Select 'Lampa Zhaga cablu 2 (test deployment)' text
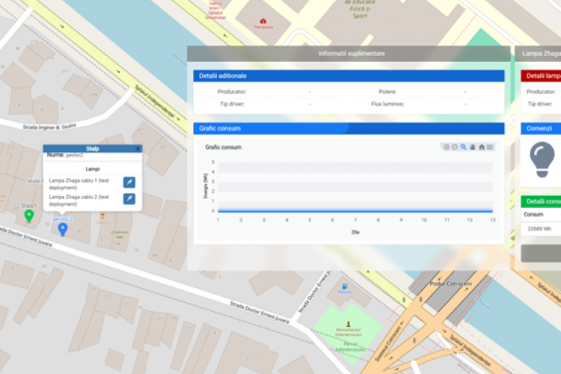Screen dimensions: 561x374 coord(79,200)
